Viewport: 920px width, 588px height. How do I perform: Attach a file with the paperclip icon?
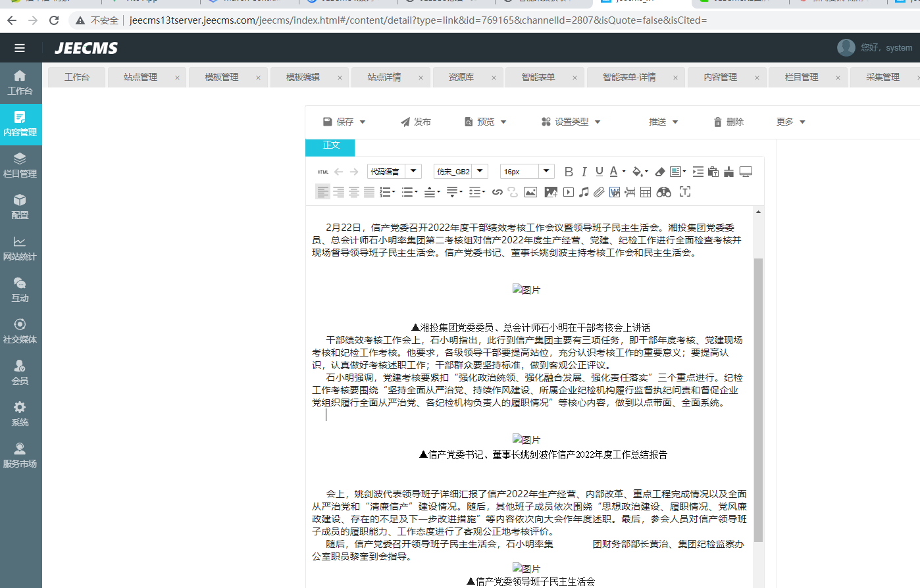[599, 192]
